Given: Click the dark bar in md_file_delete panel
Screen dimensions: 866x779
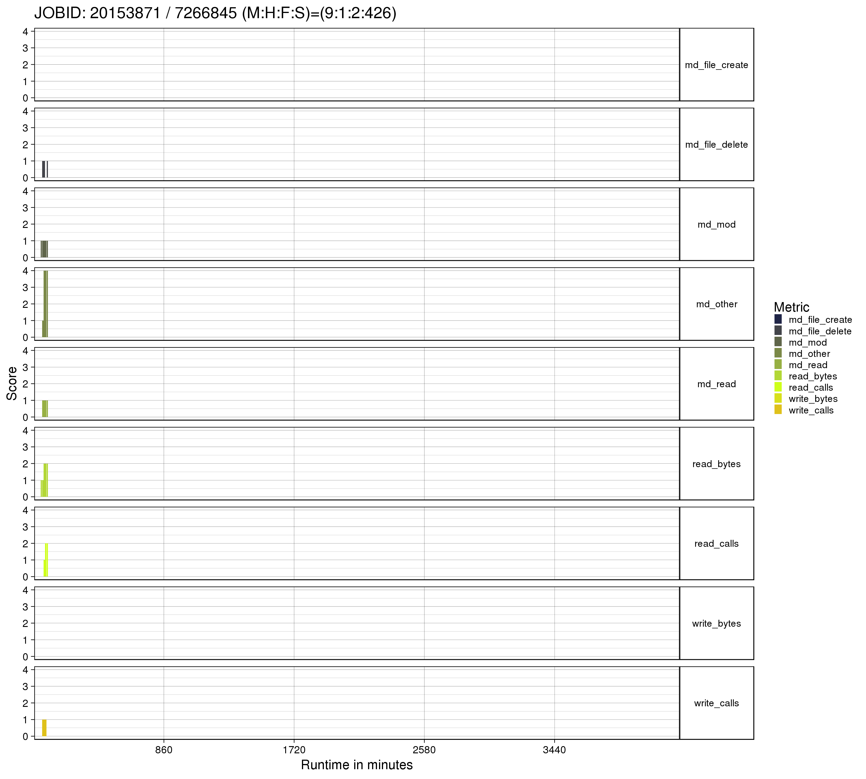Looking at the screenshot, I should click(44, 169).
